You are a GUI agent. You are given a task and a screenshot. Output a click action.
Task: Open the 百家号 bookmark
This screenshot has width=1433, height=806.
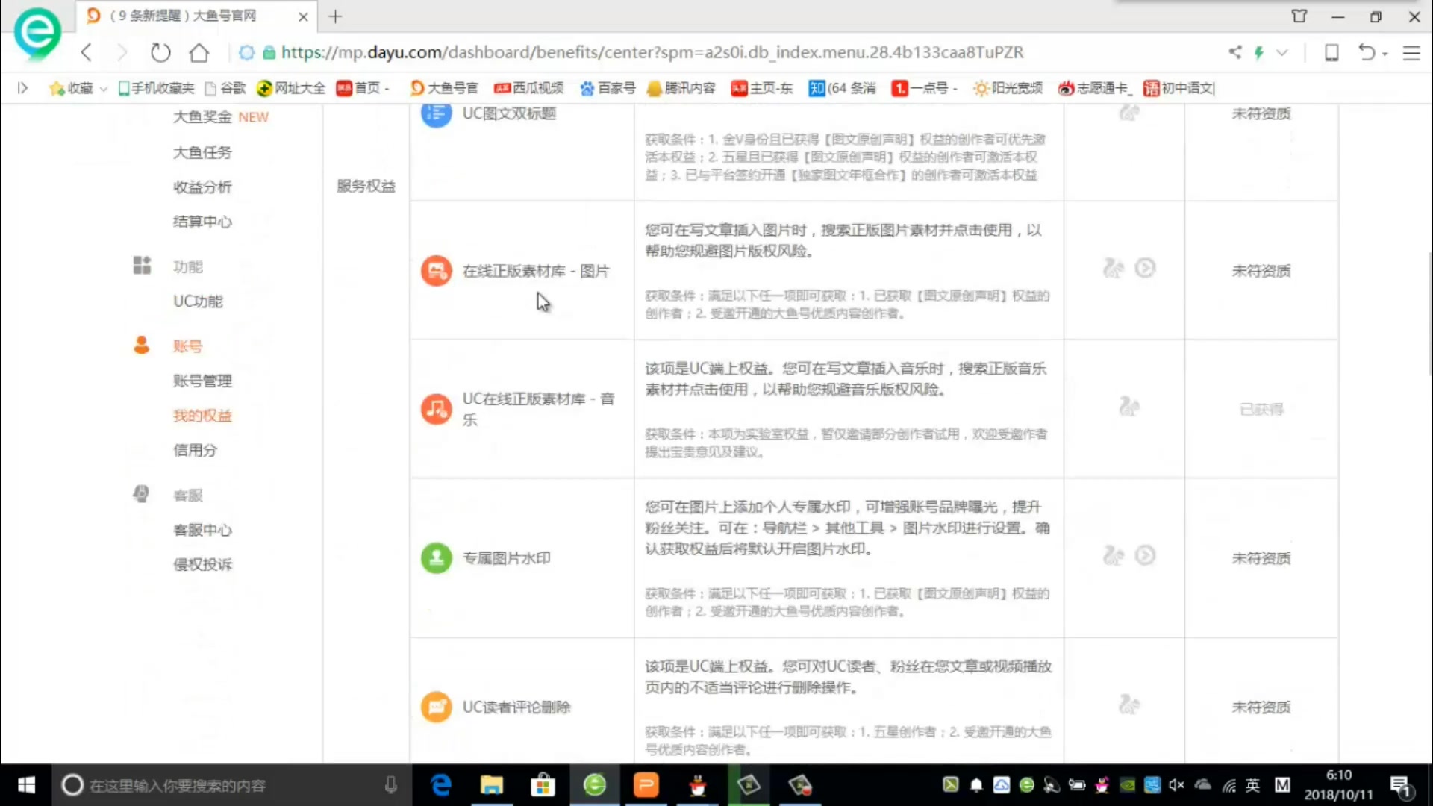coord(608,88)
